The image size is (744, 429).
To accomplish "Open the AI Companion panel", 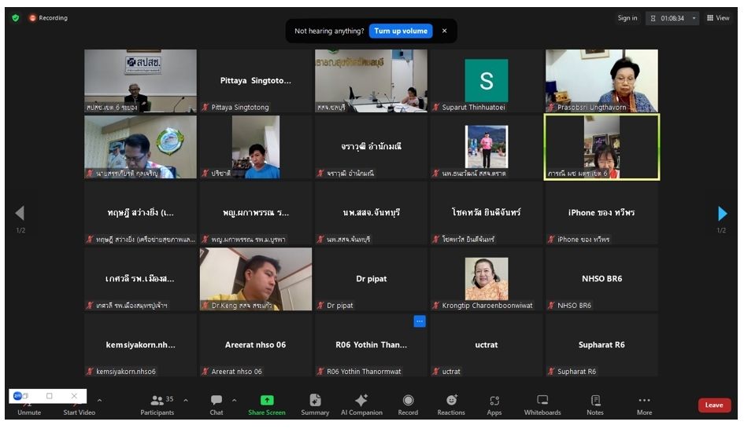I will 361,404.
